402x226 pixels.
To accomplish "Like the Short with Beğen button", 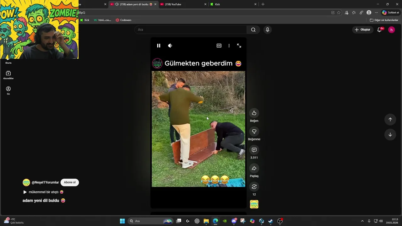I will point(254,113).
